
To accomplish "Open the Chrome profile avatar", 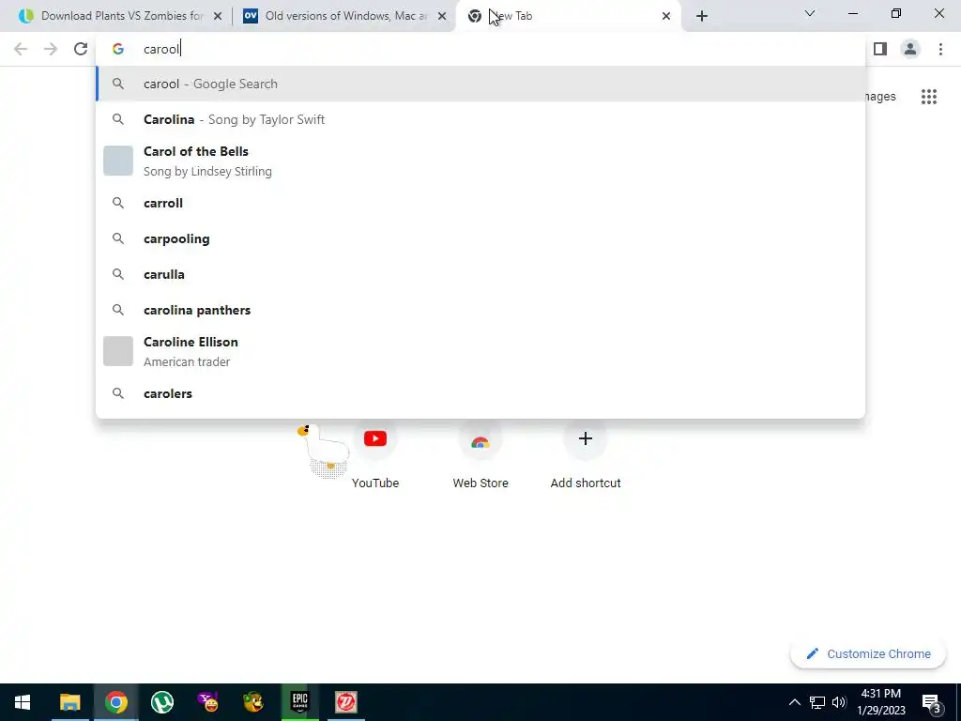I will point(910,49).
